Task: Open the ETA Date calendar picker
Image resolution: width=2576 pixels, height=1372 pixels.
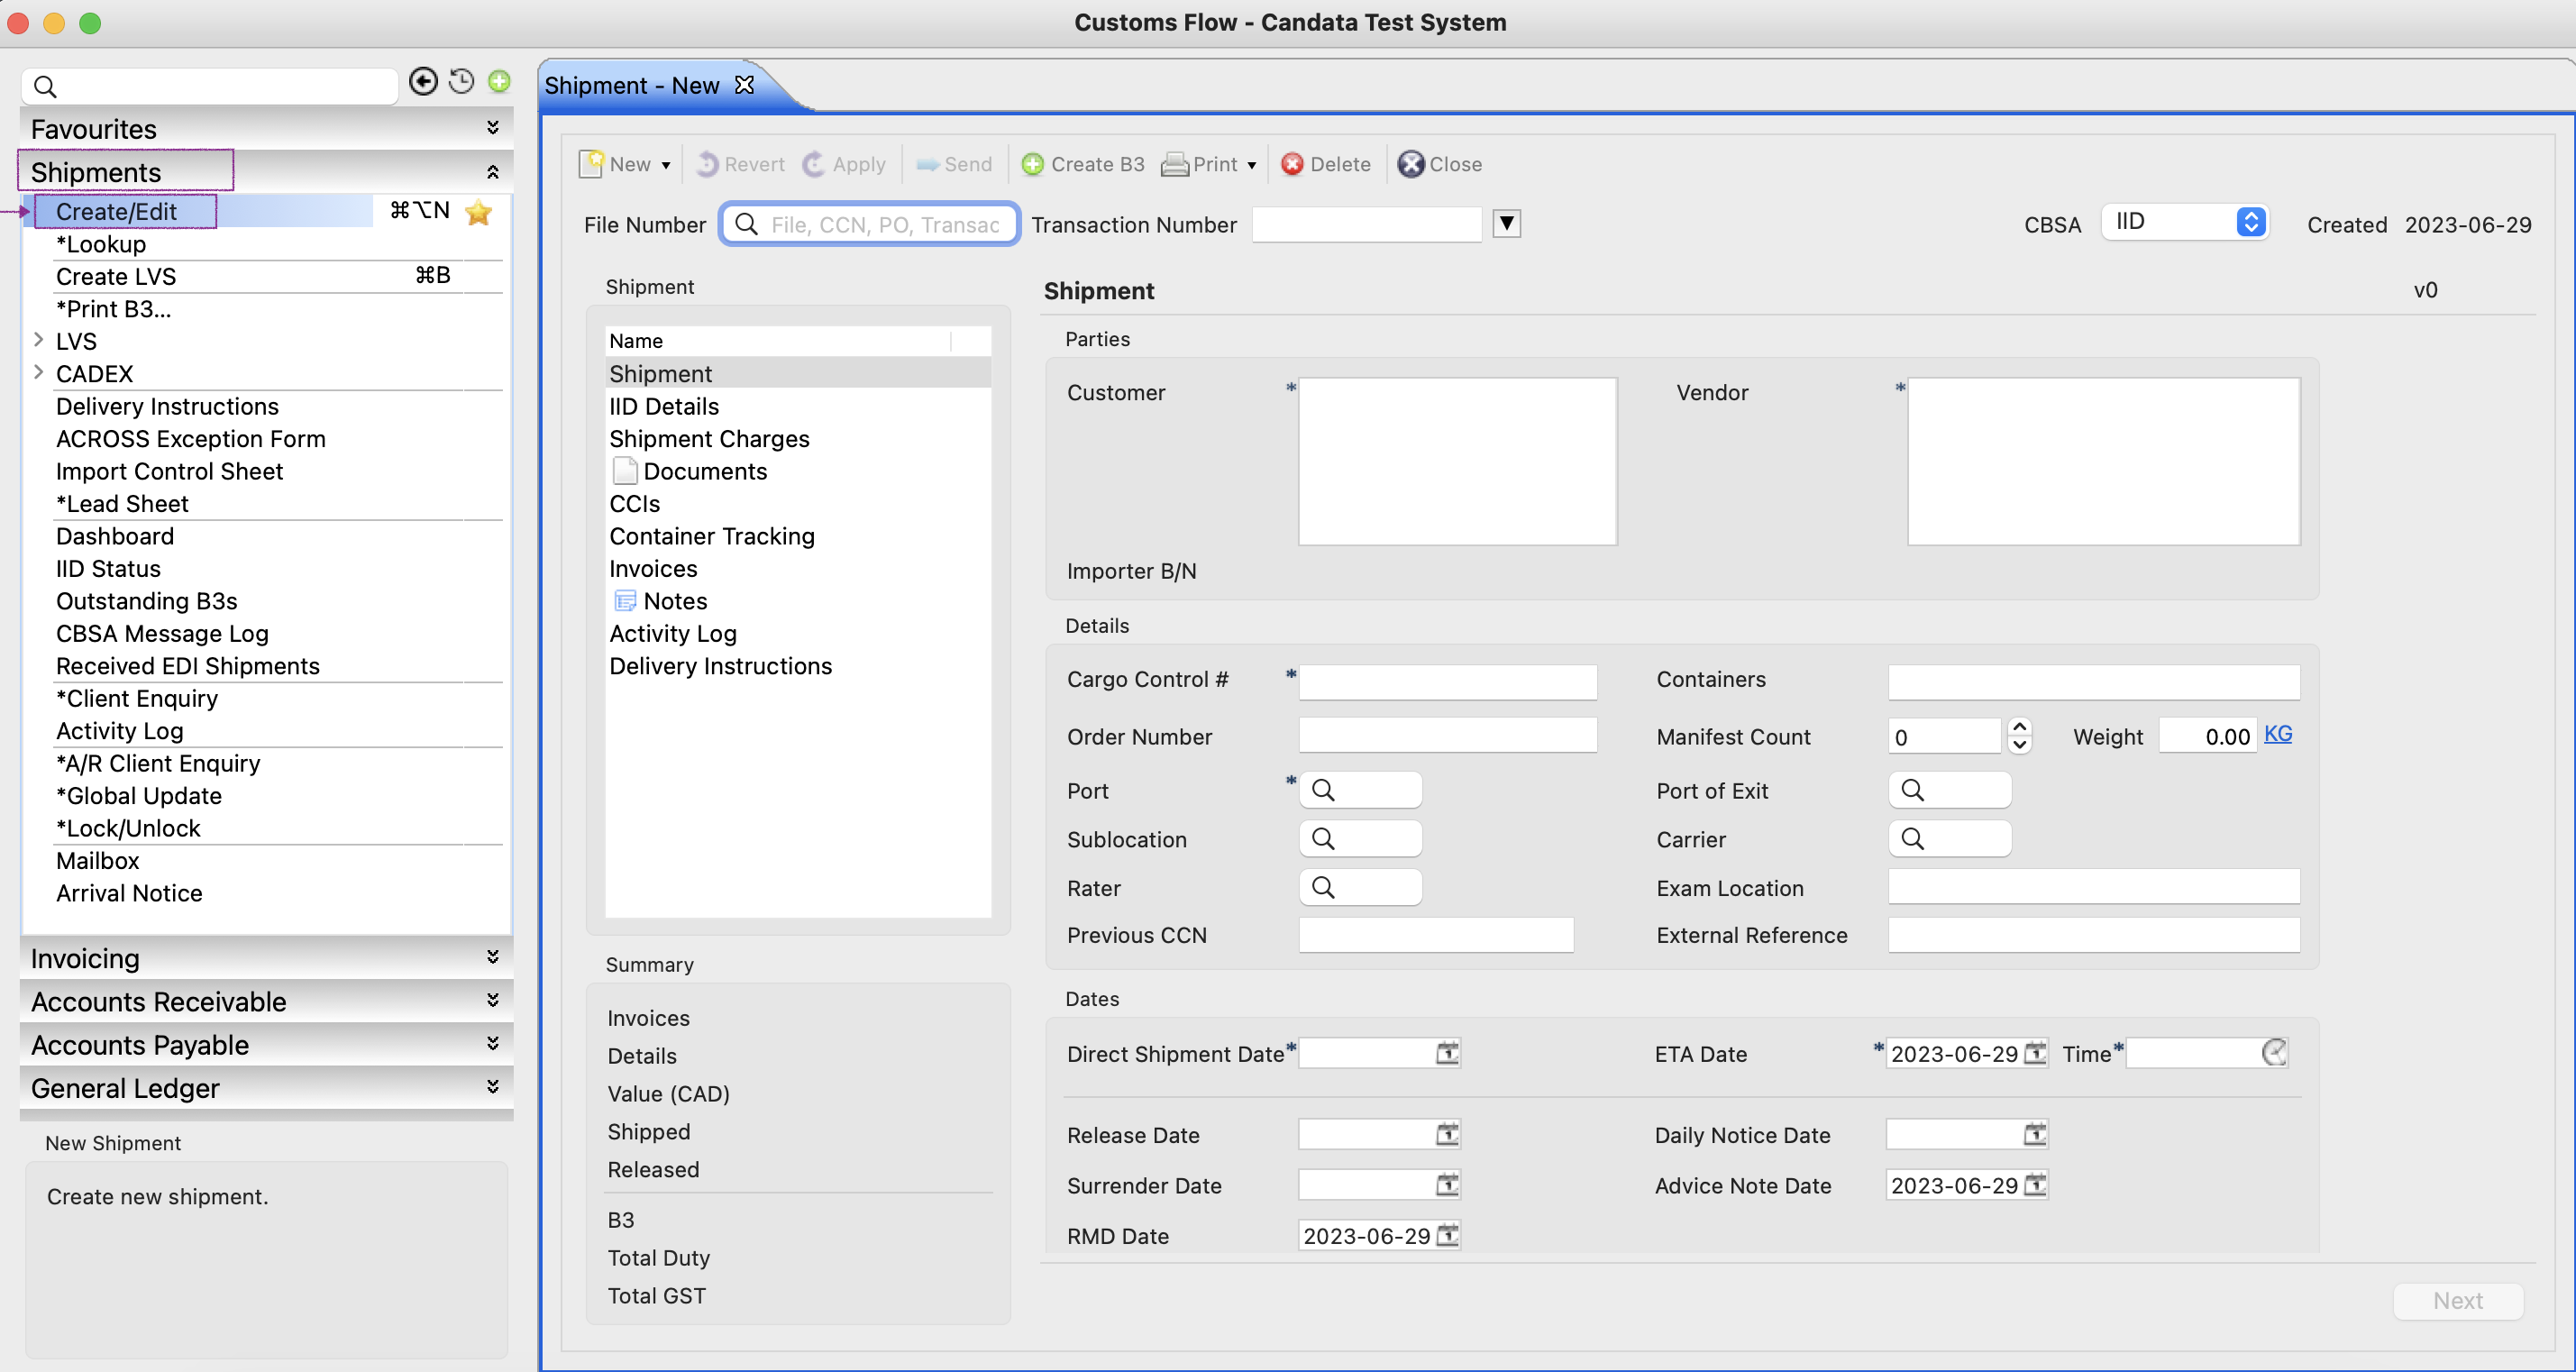Action: coord(2035,1053)
